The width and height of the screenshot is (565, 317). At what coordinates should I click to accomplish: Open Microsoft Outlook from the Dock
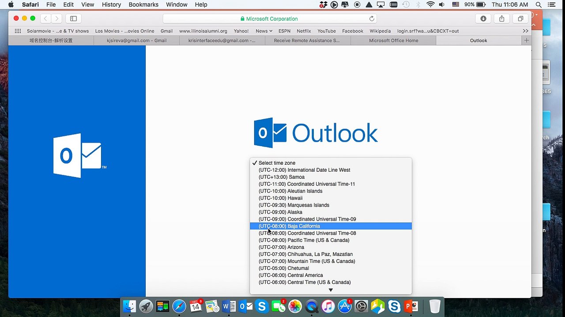tap(245, 306)
